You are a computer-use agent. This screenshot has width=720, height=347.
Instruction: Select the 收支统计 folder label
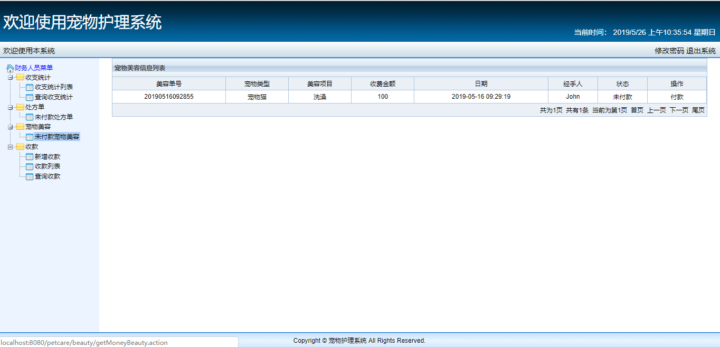[x=38, y=78]
